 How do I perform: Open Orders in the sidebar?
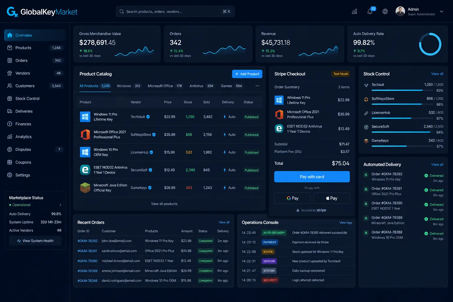click(35, 60)
